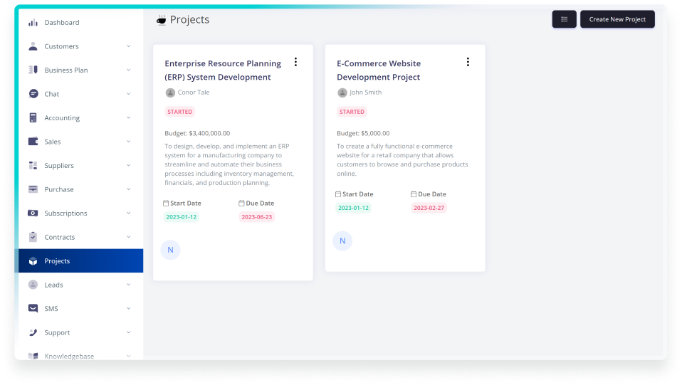Expand the Business Plan submenu chevron
Image resolution: width=682 pixels, height=385 pixels.
tap(128, 70)
